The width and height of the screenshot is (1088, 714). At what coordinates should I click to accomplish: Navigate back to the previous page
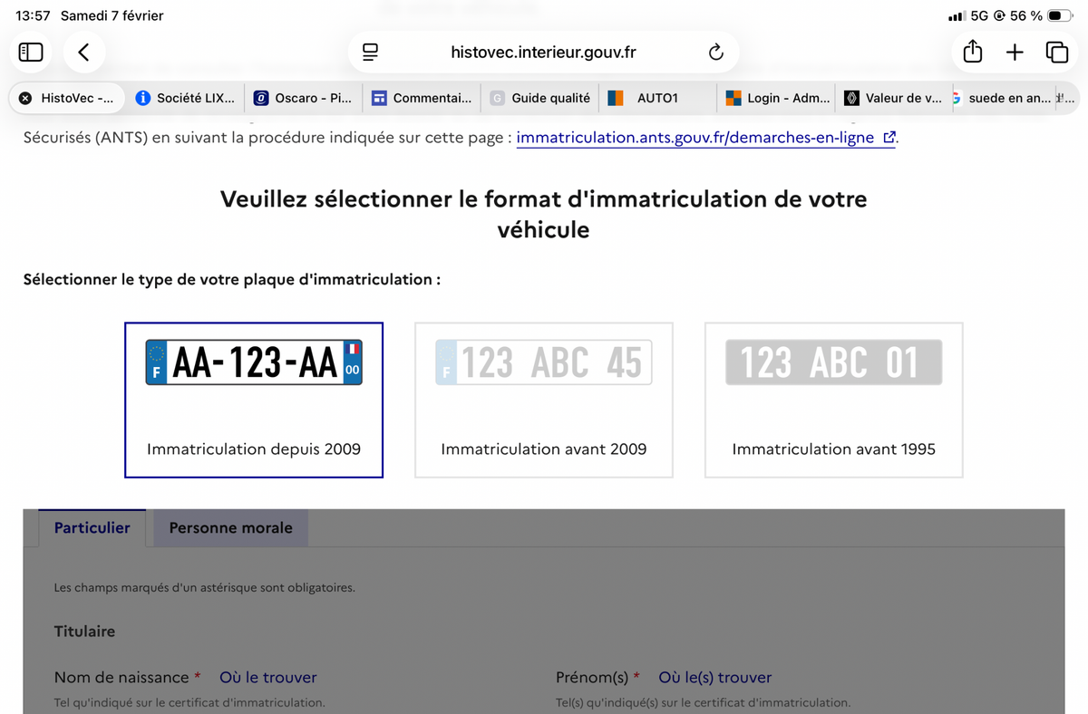pos(83,52)
